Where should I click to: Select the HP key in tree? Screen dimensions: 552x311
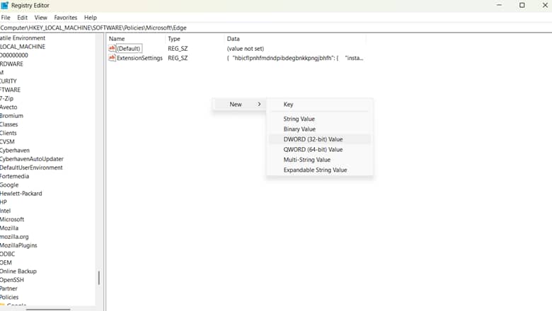4,202
